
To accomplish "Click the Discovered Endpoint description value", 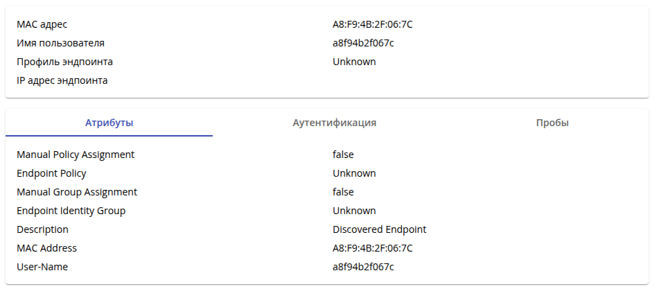I will [379, 229].
